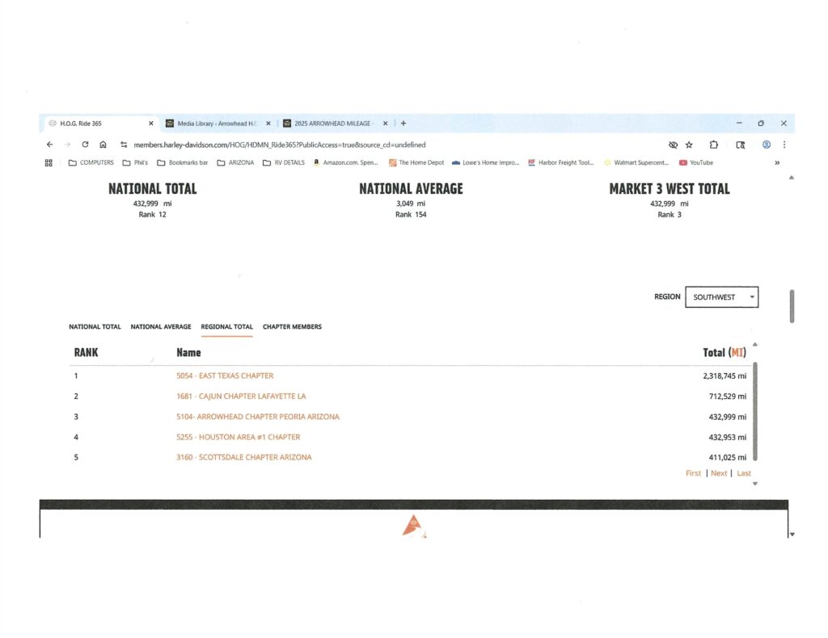Reload the current page
Screen dimensions: 828x638
[x=85, y=145]
